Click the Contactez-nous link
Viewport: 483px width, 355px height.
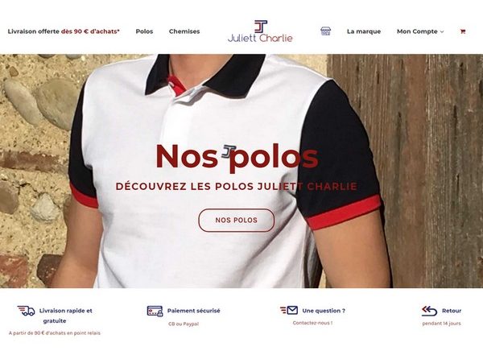[312, 323]
